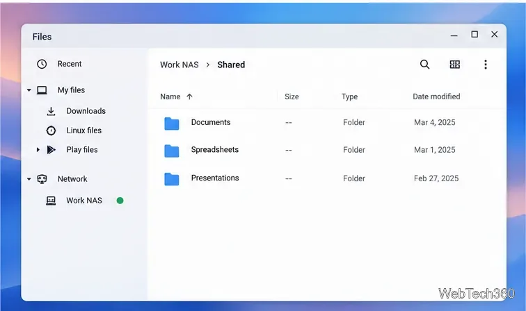The width and height of the screenshot is (526, 311).
Task: Click the Shared breadcrumb label
Action: 231,65
